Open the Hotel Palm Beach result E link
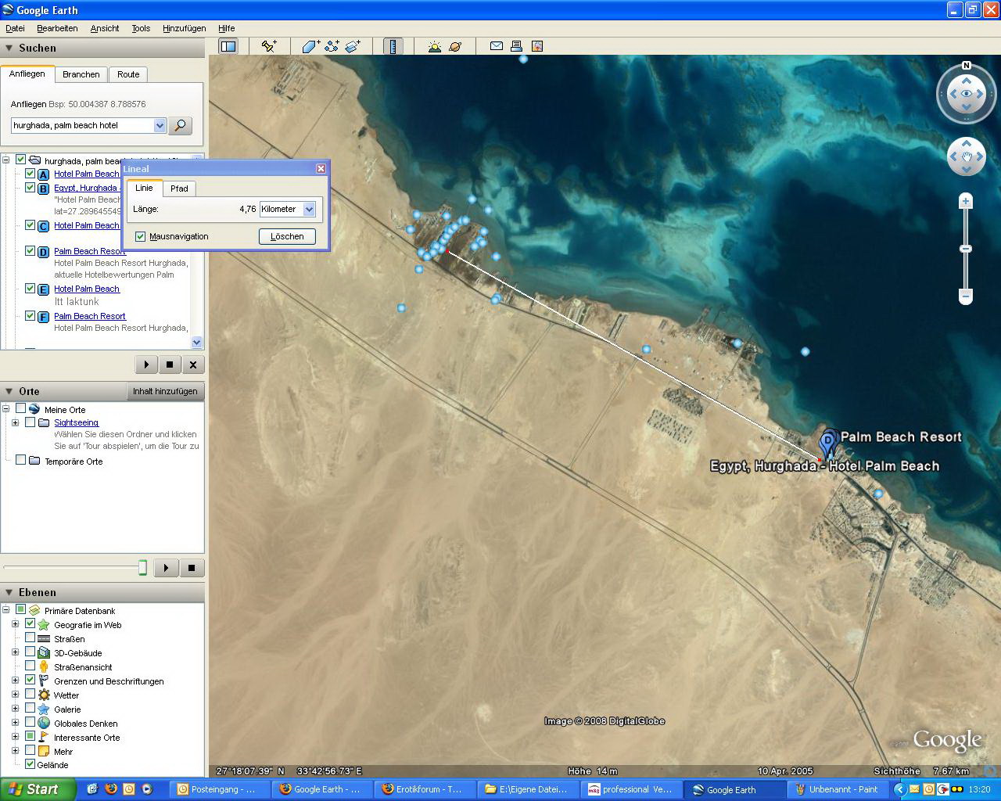1001x801 pixels. (x=87, y=289)
